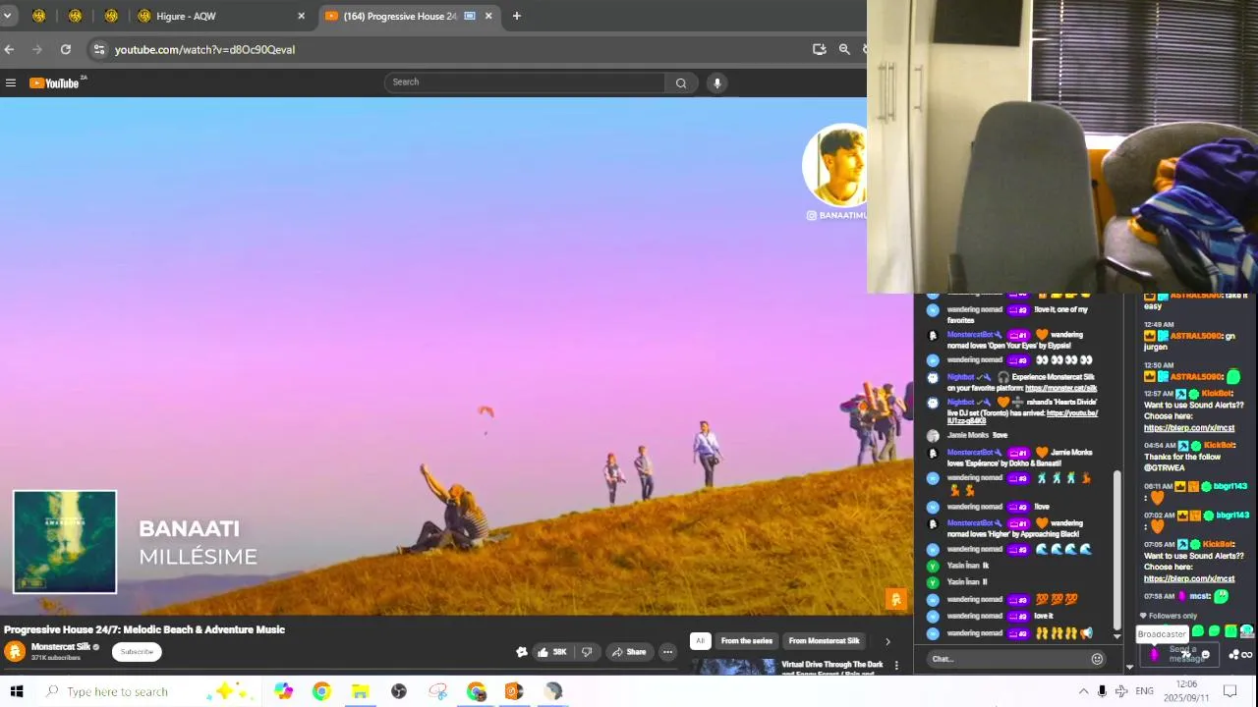
Task: Go back to the previous page
Action: 9,49
